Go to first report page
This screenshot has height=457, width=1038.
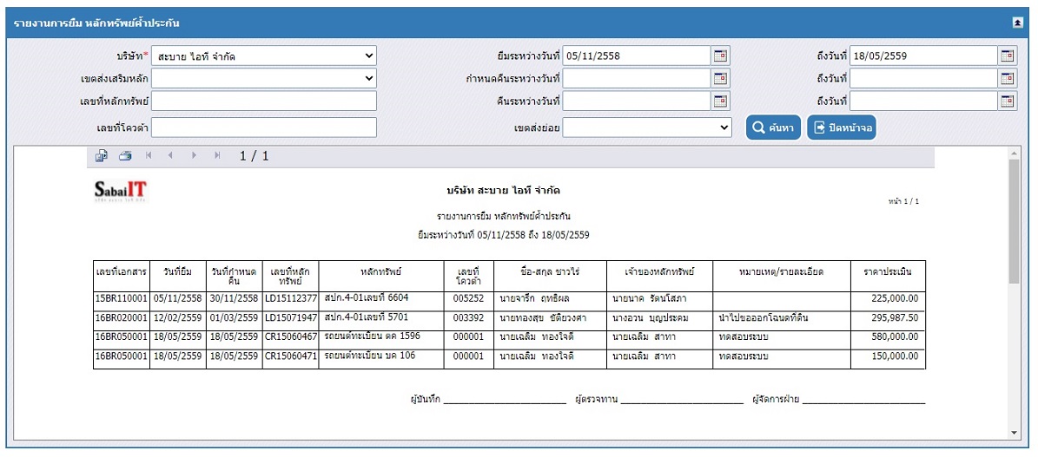(x=149, y=155)
